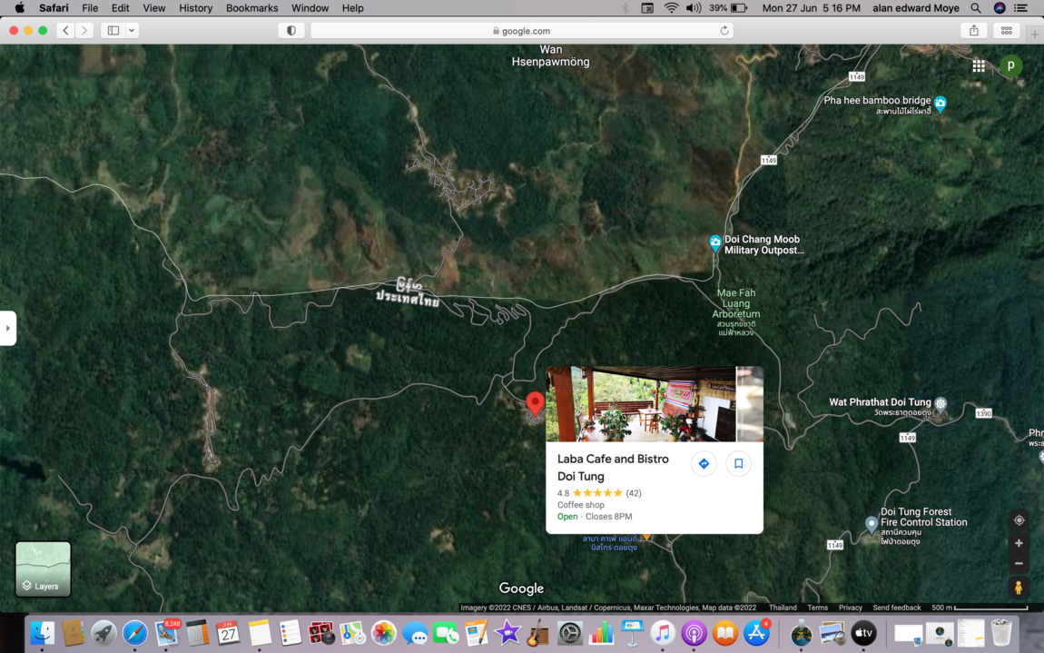Click the green Google account avatar
This screenshot has height=653, width=1044.
point(1010,65)
